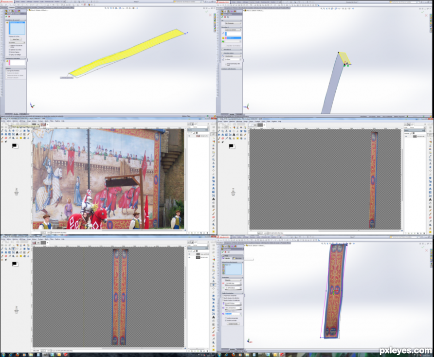Click the Autre face button
Screen dimensions: 434x357
point(16,39)
